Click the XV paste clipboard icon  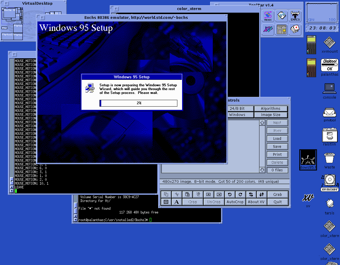(187, 194)
